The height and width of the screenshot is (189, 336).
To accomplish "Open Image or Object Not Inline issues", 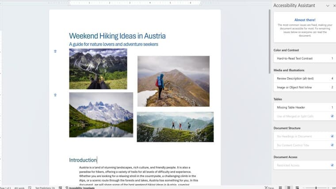I will (x=305, y=87).
